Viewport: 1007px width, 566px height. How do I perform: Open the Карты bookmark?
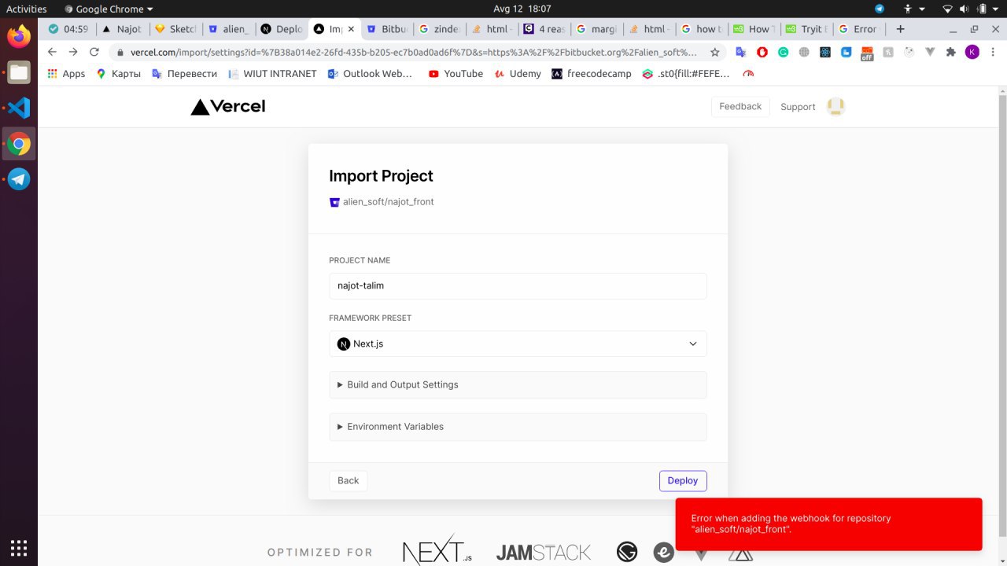[118, 73]
